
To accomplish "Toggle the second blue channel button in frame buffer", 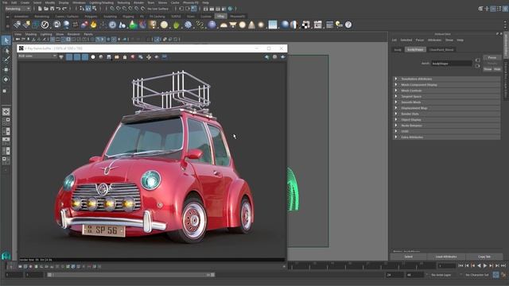I will [77, 57].
